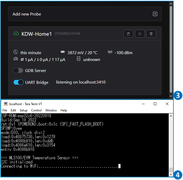Click the clock last-seen icon
Screen dimensions: 183x180
(x=16, y=52)
